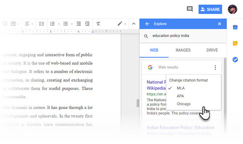Open the comments history icon
This screenshot has width=243, height=144.
[190, 9]
